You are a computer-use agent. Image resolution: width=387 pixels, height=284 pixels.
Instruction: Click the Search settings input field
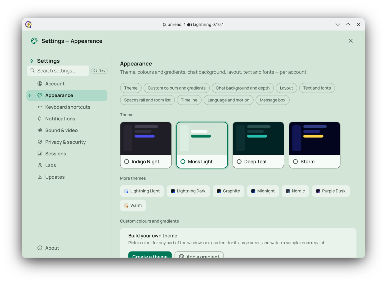pos(58,71)
